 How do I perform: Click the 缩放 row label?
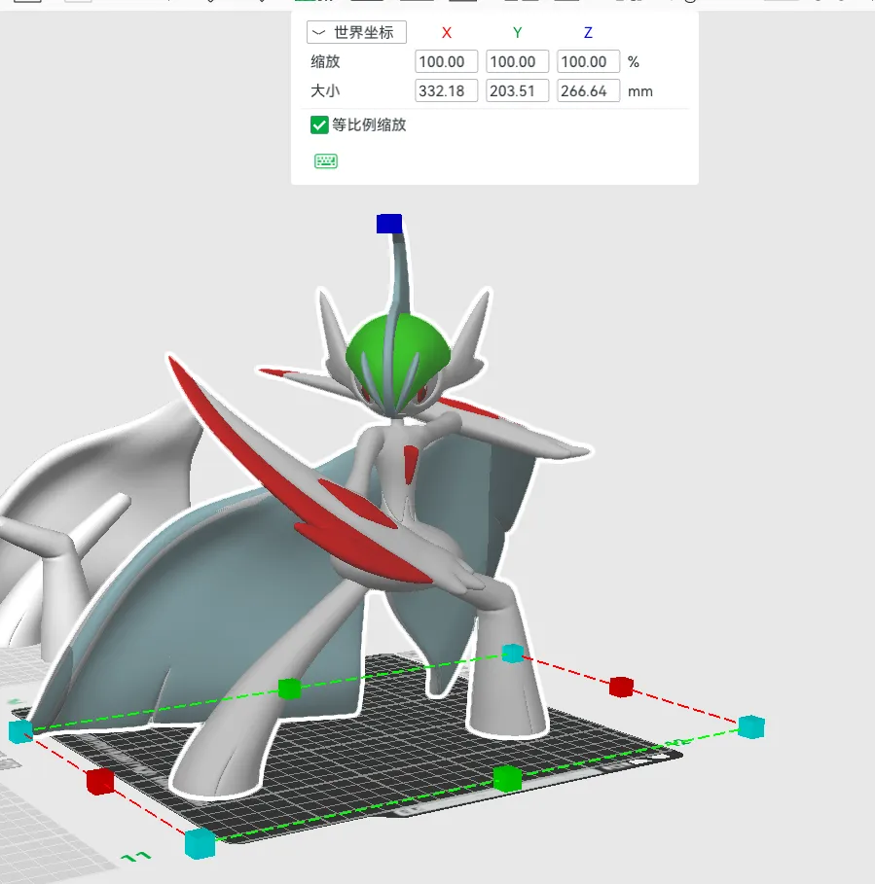tap(325, 61)
